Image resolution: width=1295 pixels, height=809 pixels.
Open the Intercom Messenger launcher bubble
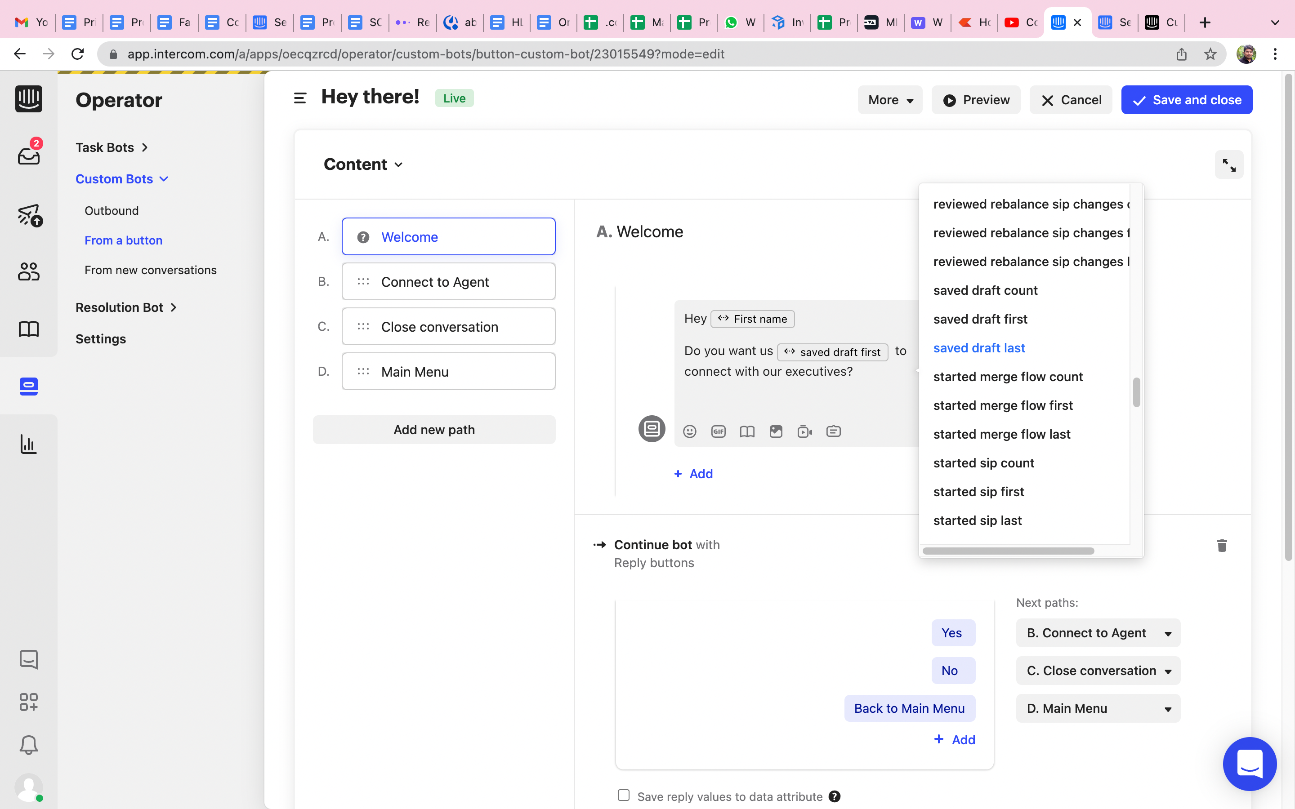click(1250, 764)
